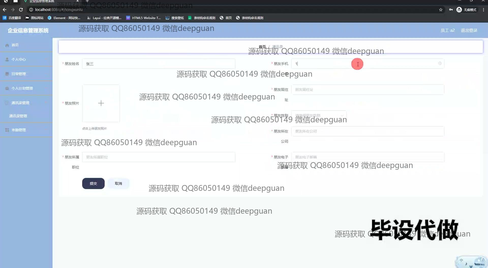
Task: Click the 退出登录 logout link
Action: (469, 30)
